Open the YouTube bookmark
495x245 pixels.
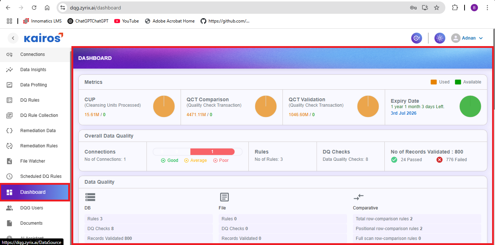127,21
